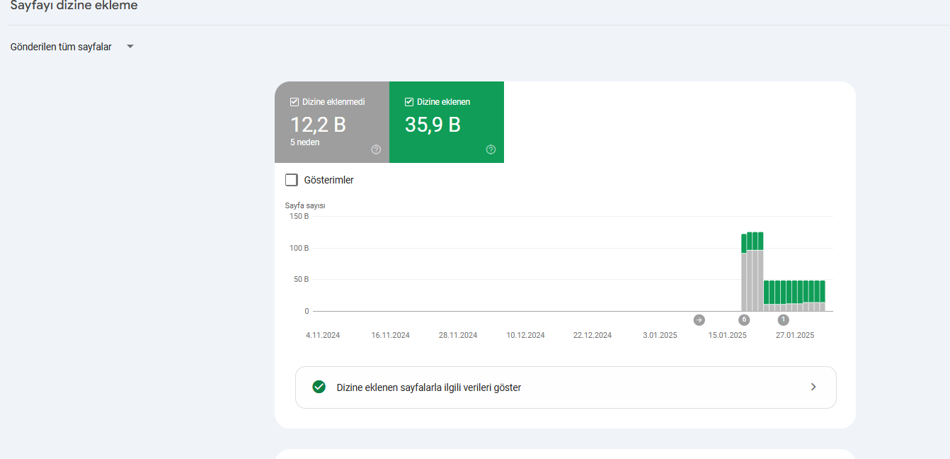Click help icon on Dizine eklenen card
The image size is (950, 459).
[x=491, y=149]
